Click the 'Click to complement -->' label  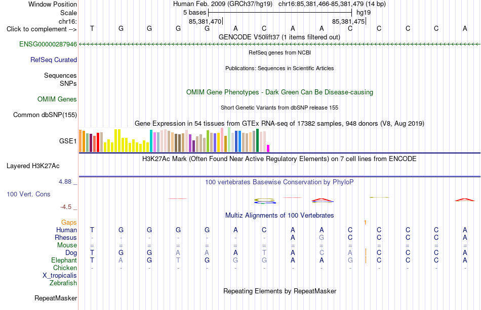tap(42, 29)
